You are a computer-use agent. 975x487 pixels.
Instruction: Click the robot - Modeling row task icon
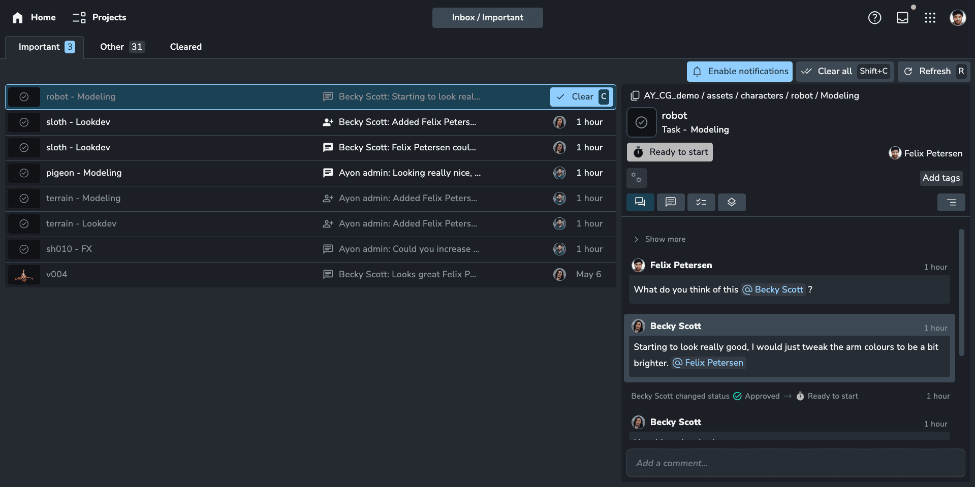pos(24,97)
